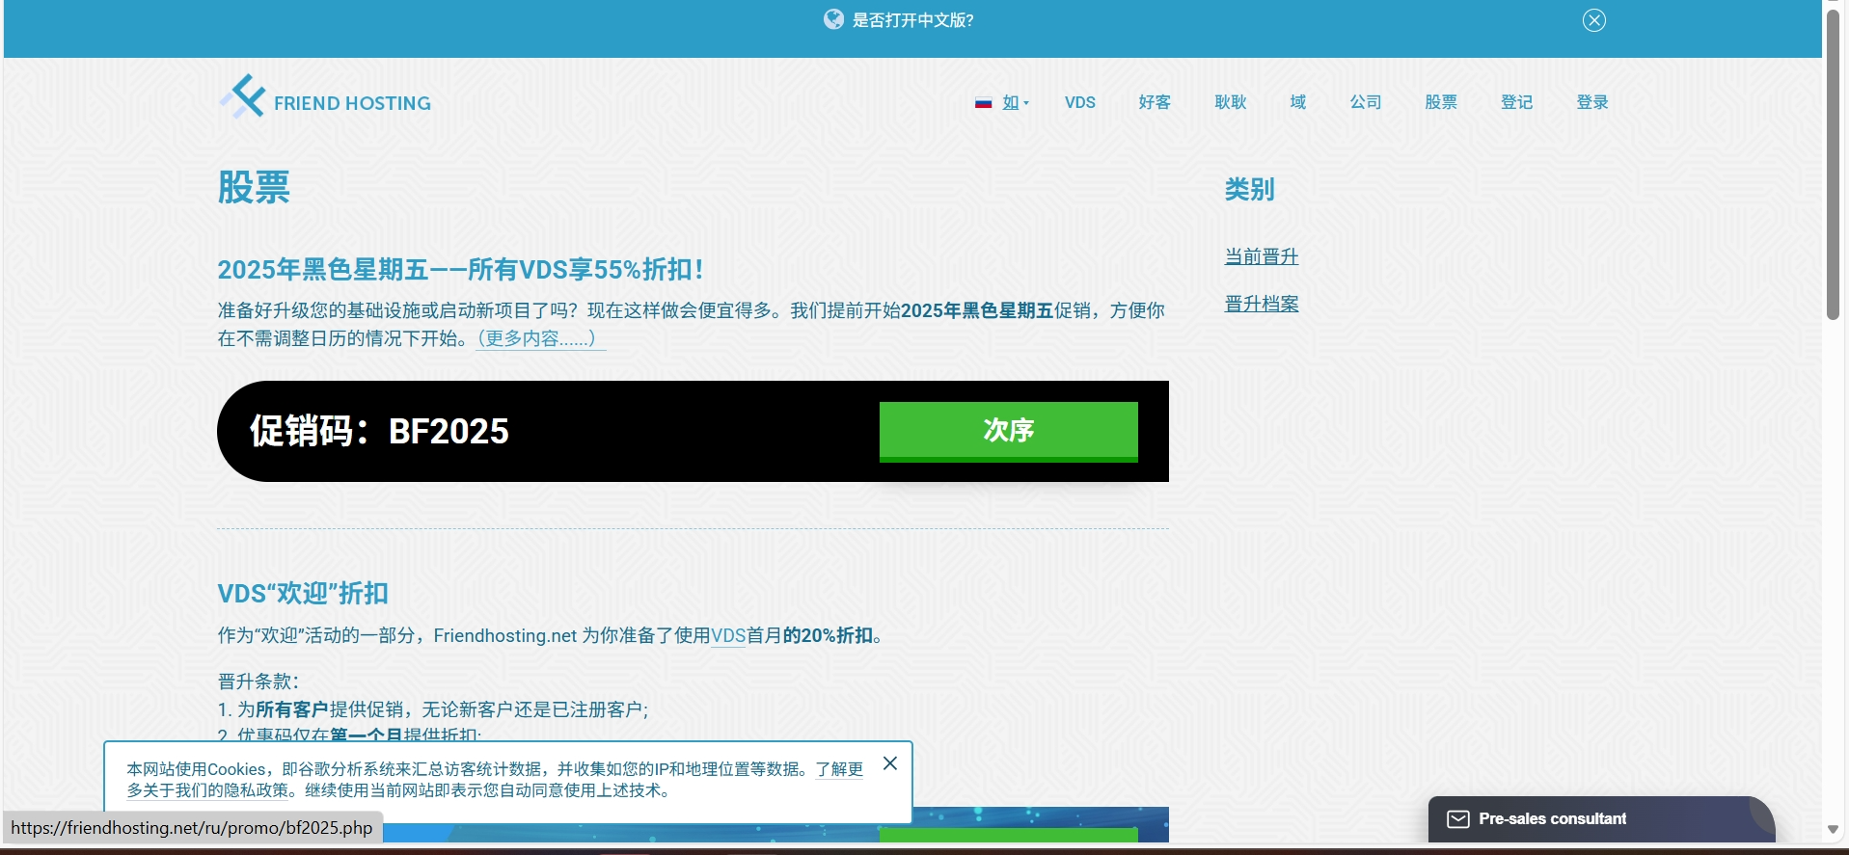Dismiss the cookies notice with X
The image size is (1849, 855).
point(889,763)
